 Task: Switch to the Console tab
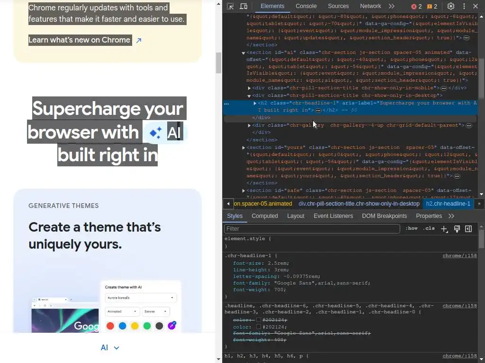tap(306, 6)
